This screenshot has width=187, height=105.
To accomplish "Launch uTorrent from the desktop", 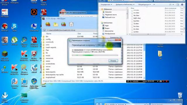I will click(x=15, y=41).
